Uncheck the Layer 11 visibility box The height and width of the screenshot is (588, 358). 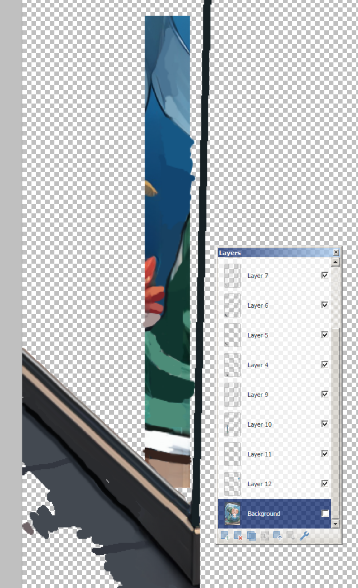(x=325, y=454)
